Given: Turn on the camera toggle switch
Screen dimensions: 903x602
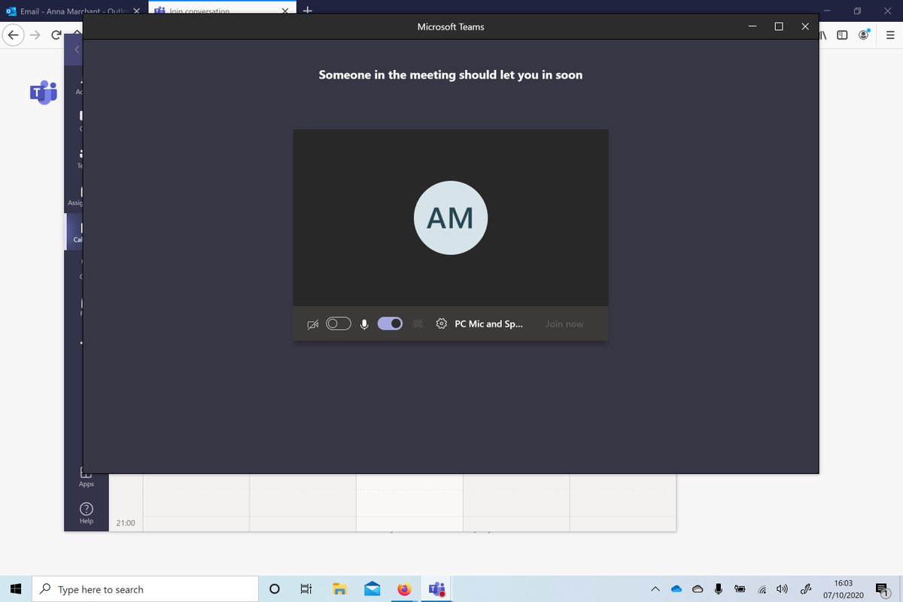Looking at the screenshot, I should click(339, 324).
